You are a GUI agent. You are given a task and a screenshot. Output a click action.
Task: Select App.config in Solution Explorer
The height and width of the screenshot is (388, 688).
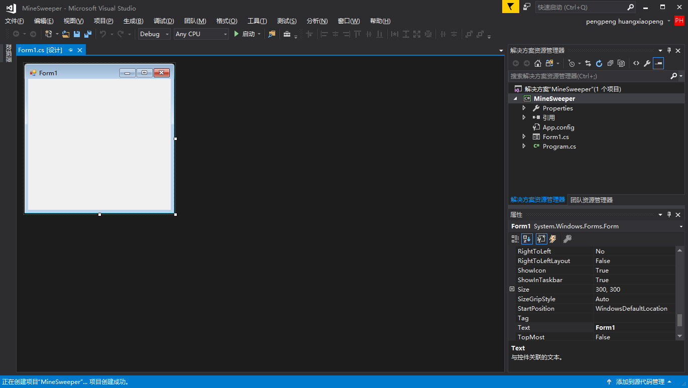558,127
